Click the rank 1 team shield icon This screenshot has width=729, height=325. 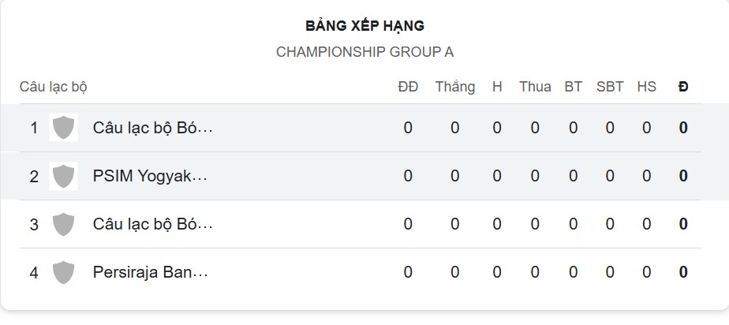coord(63,128)
